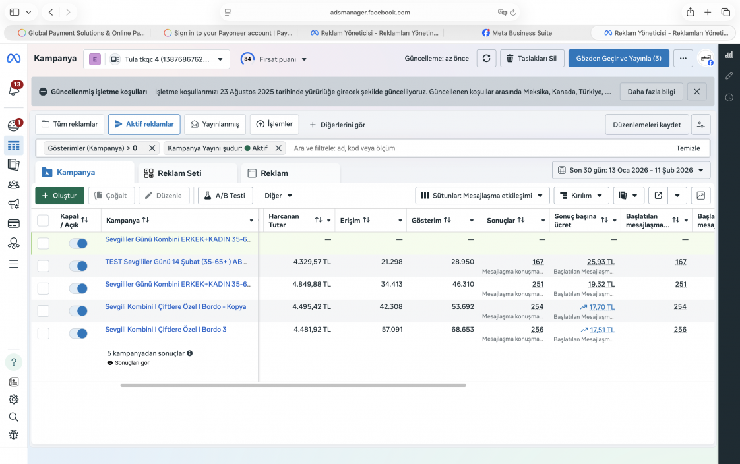Tick the select-all campaigns header checkbox
Image resolution: width=740 pixels, height=464 pixels.
coord(43,220)
